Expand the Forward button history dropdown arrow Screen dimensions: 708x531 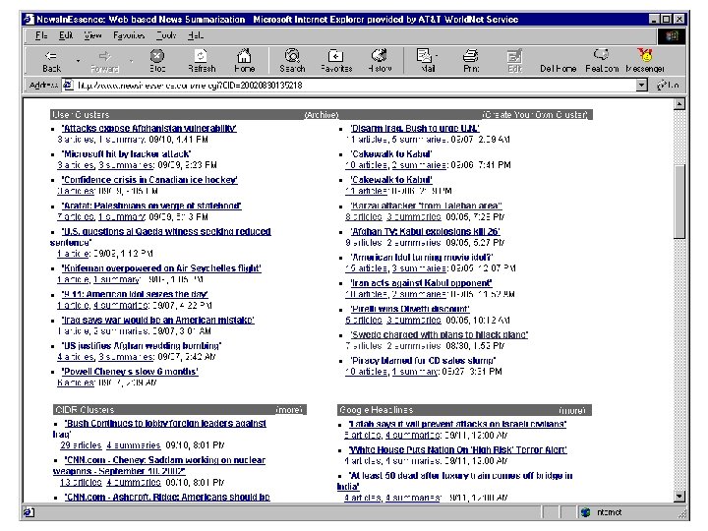pos(132,61)
